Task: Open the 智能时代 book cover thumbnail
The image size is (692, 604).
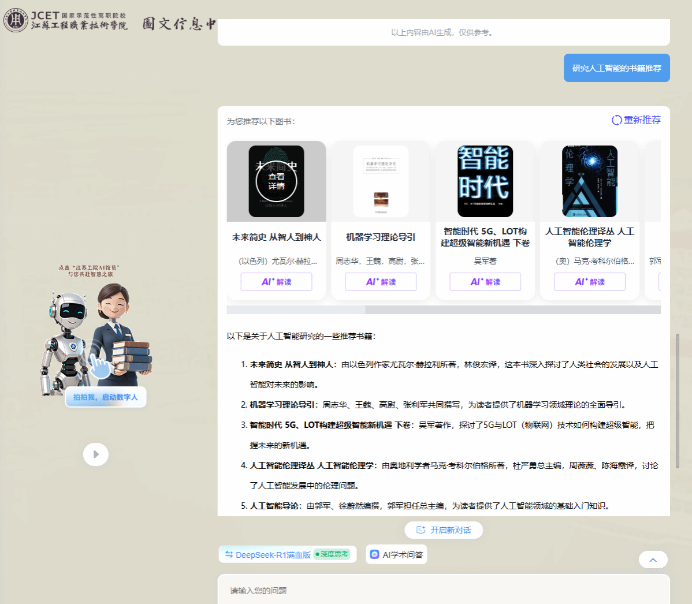Action: [x=485, y=181]
